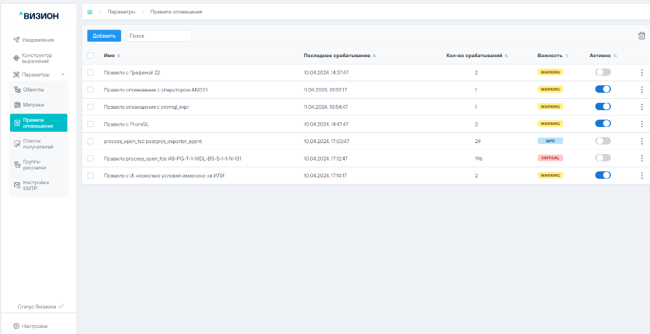Open Список получателей page

[38, 143]
